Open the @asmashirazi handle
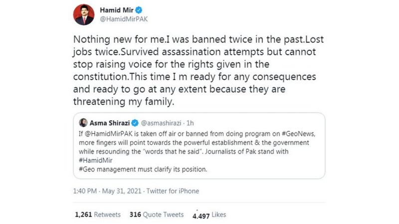 pos(161,123)
